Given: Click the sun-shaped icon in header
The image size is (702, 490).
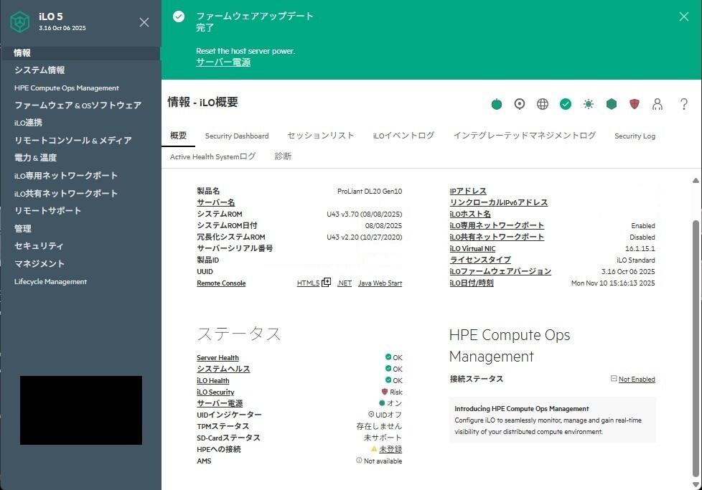Looking at the screenshot, I should tap(589, 104).
